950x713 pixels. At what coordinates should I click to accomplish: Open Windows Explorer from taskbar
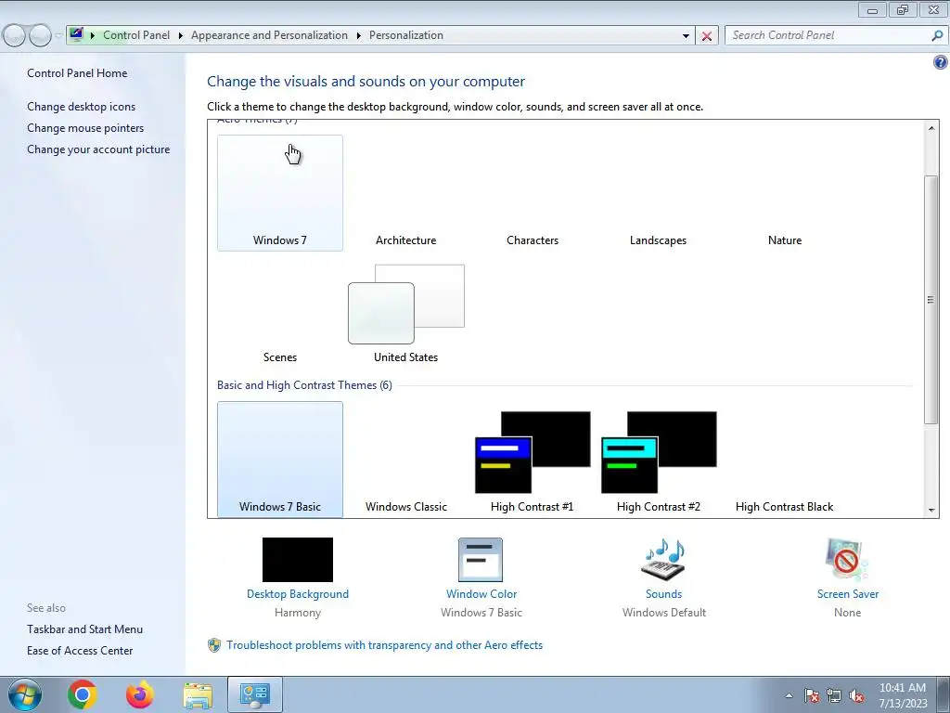point(198,694)
